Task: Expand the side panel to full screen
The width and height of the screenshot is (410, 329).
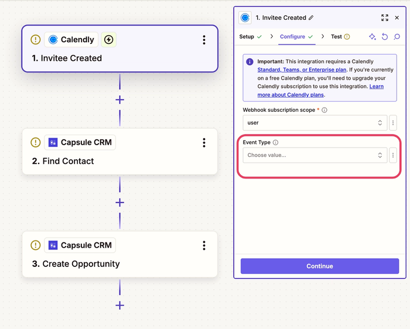Action: 385,18
